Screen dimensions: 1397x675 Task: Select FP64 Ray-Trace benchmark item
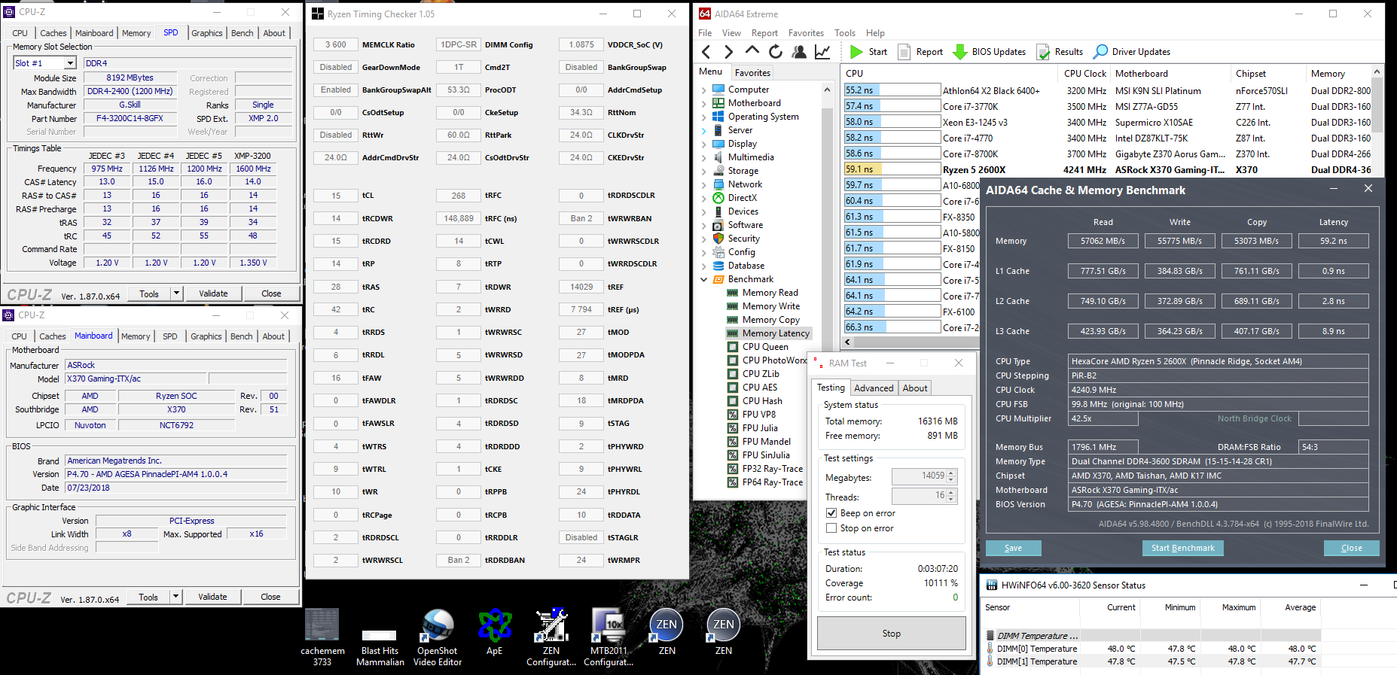pyautogui.click(x=765, y=482)
